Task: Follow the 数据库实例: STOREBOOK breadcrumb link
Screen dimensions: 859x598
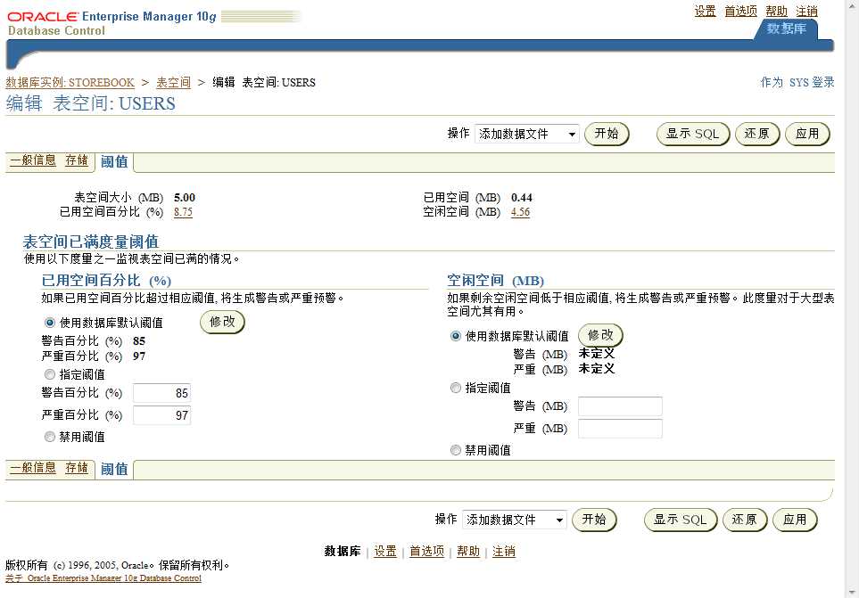Action: (x=71, y=82)
